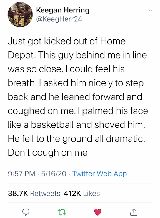Click the words 'He fell to the ground'
Viewport: 160px width, 218px height.
50,139
